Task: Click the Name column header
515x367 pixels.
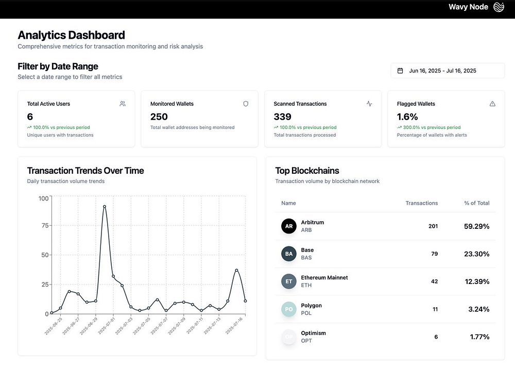Action: pyautogui.click(x=288, y=203)
